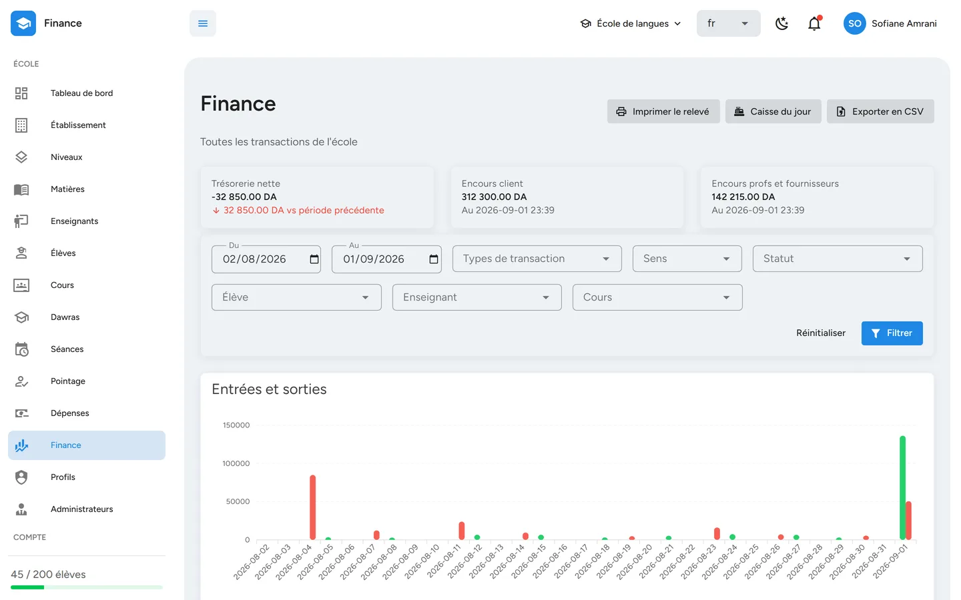
Task: Click the students quota progress bar
Action: coord(87,587)
